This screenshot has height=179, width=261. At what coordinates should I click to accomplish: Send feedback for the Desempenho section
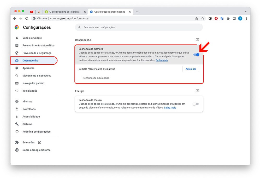197,40
